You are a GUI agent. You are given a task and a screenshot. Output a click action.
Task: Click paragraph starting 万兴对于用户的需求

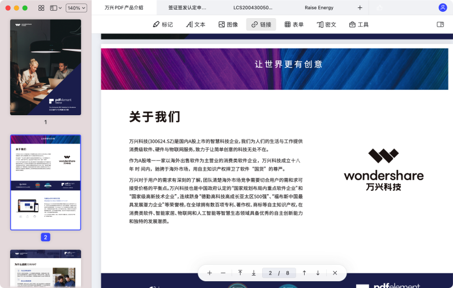point(216,200)
